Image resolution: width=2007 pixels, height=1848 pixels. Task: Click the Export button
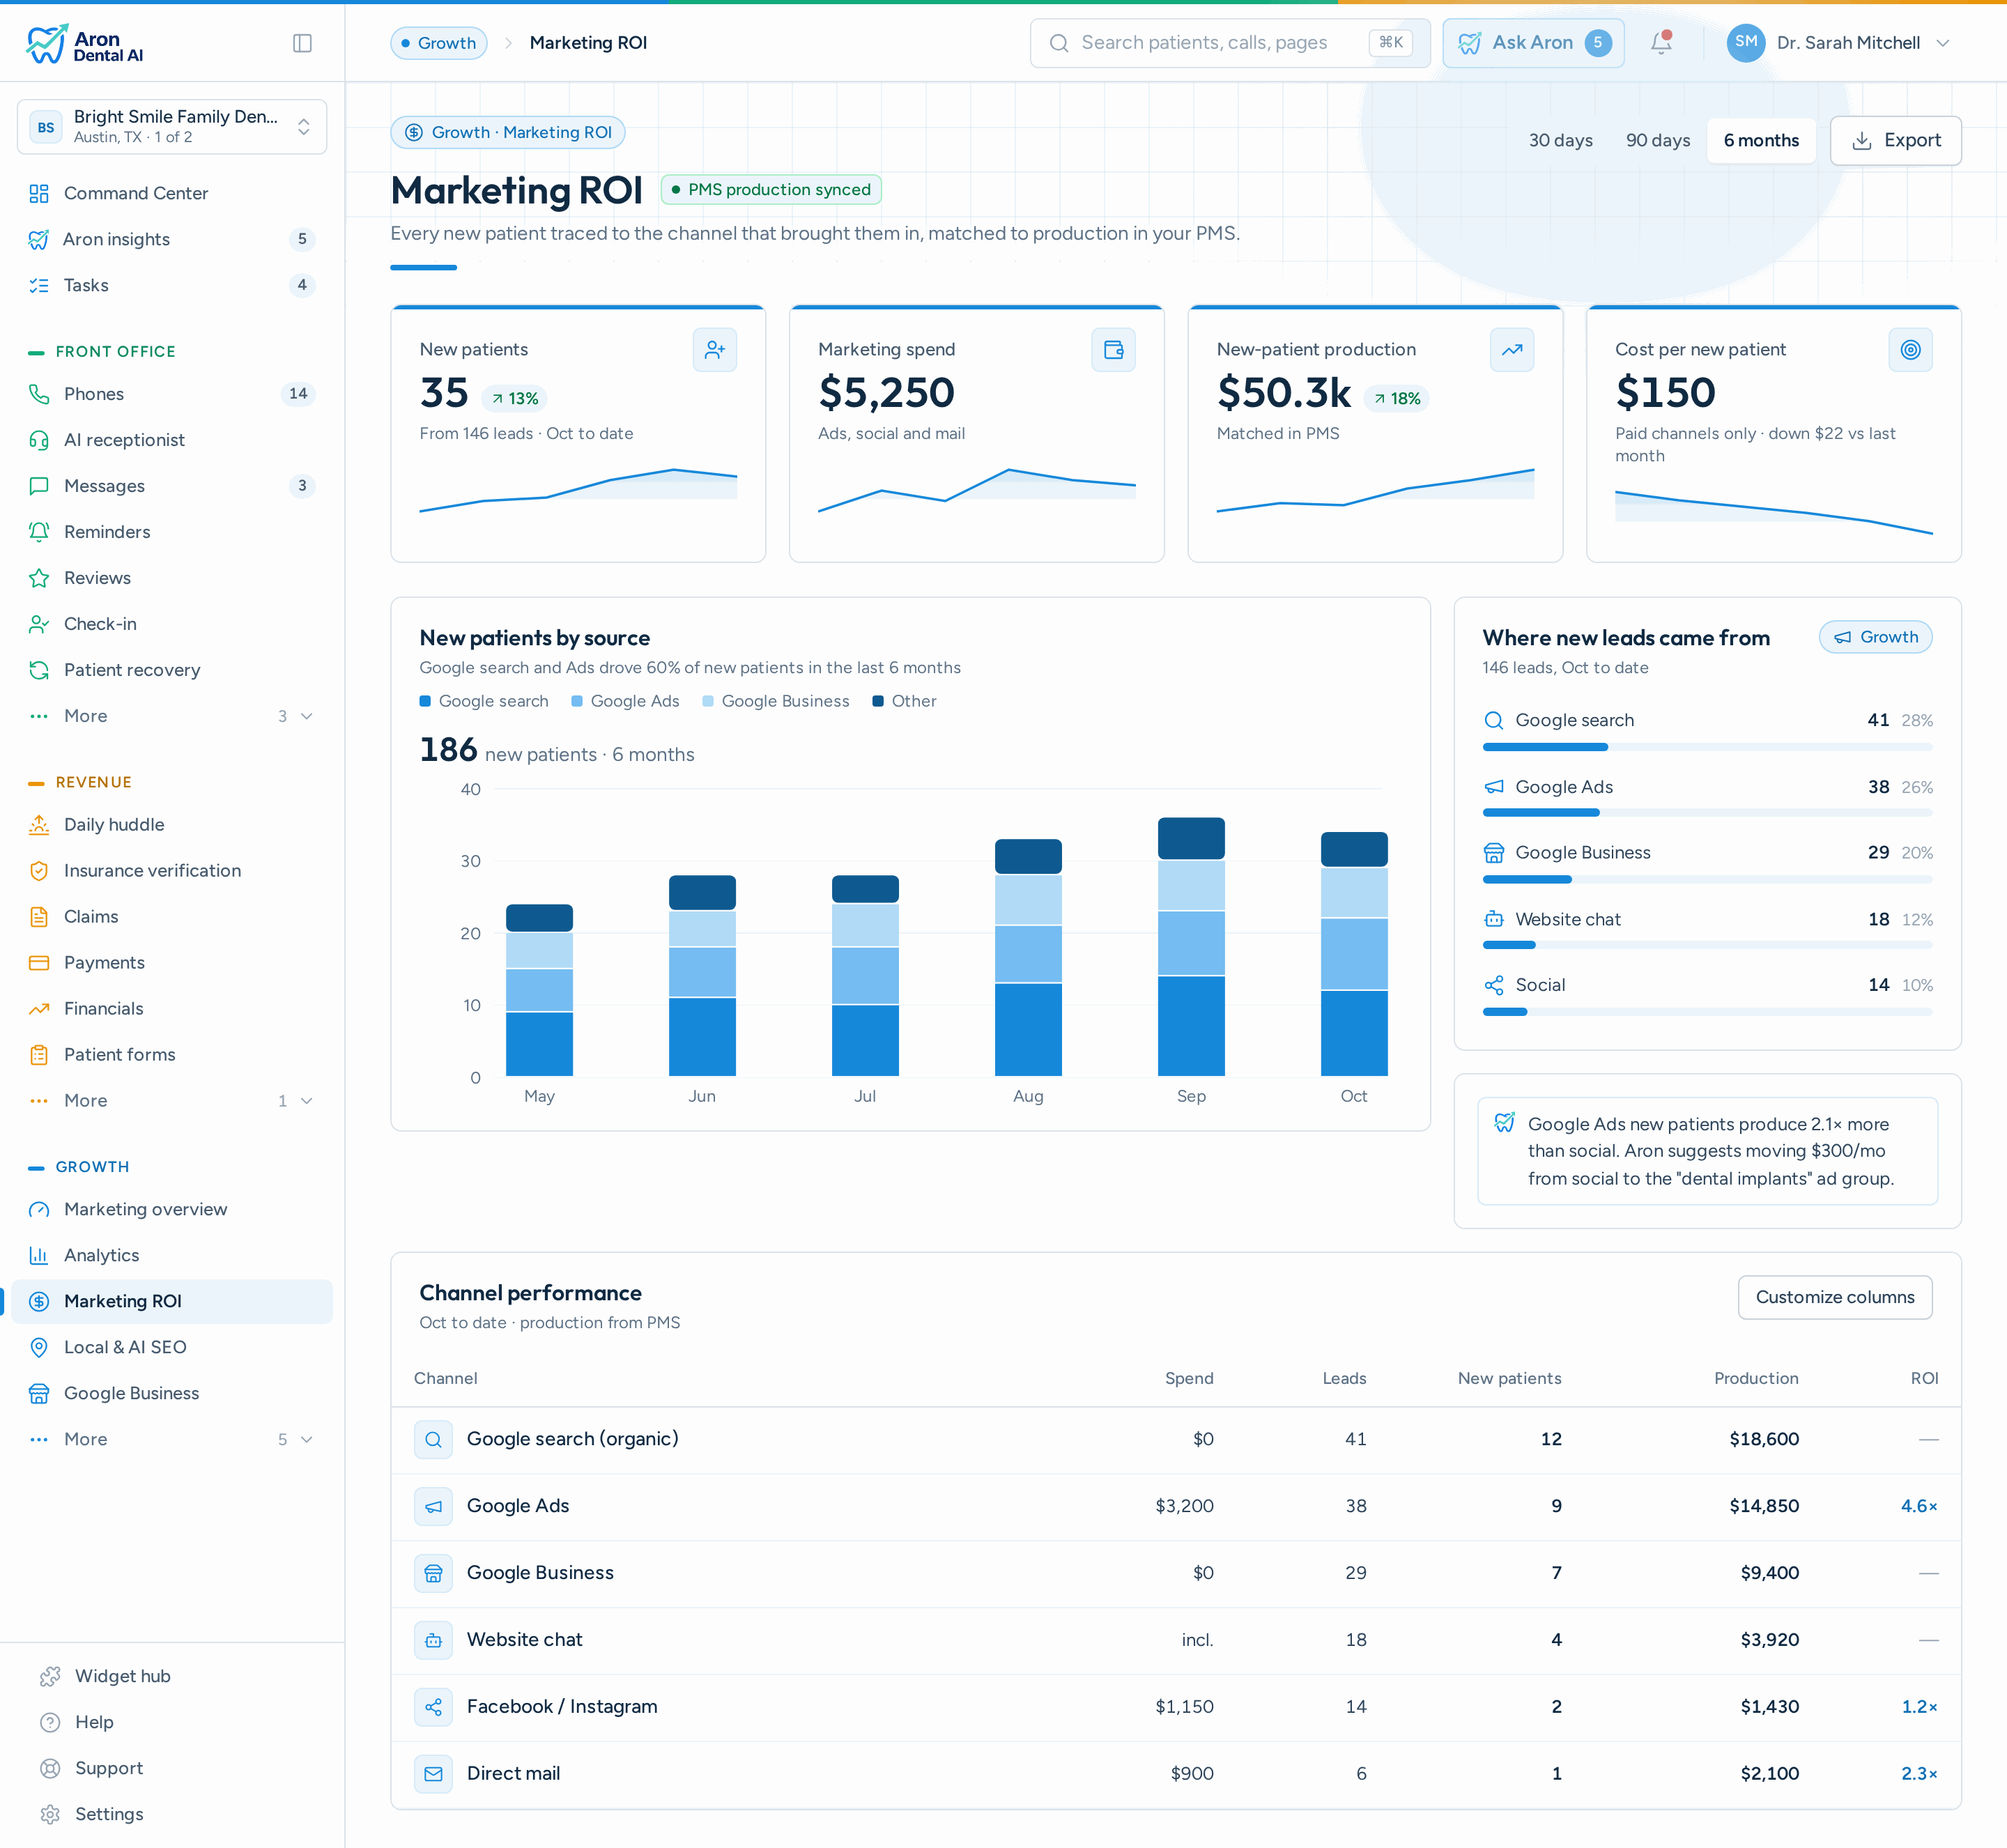tap(1895, 141)
